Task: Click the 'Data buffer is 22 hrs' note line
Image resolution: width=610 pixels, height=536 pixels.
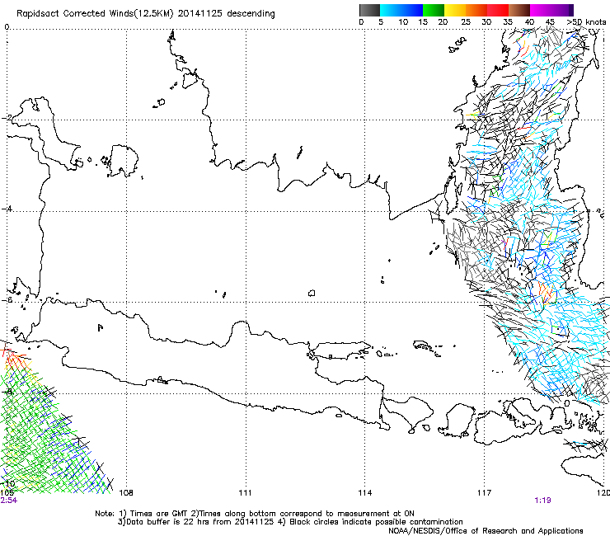Action: (290, 522)
